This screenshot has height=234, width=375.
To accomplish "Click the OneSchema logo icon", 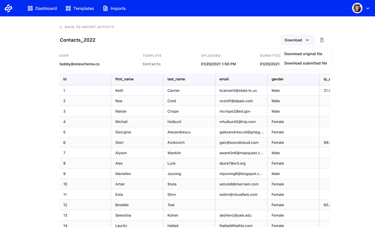I will click(9, 8).
